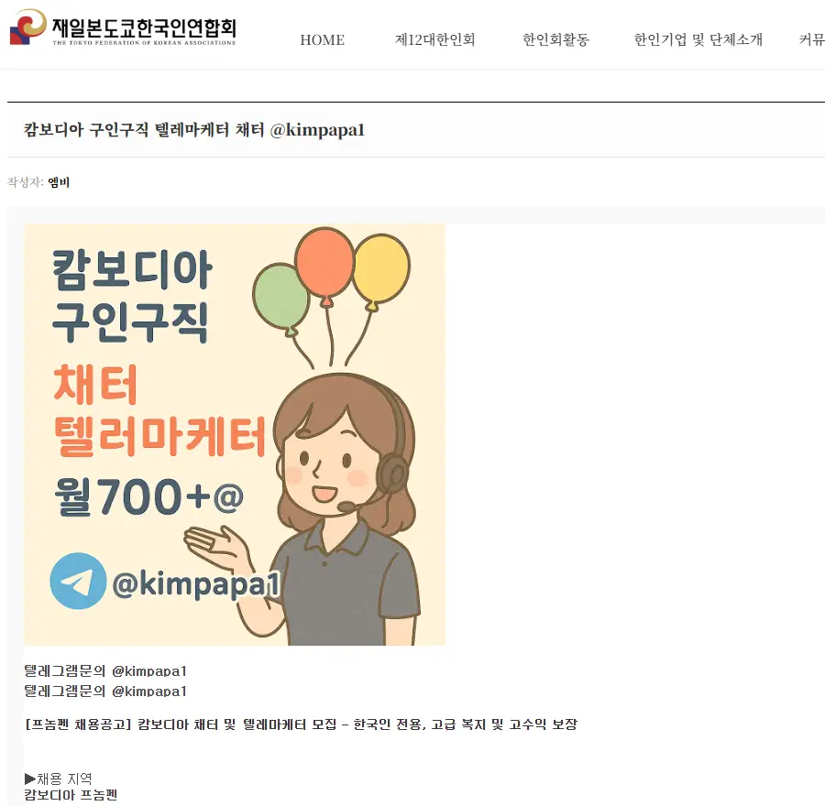Click the 월700+@ text in banner
The width and height of the screenshot is (825, 806).
point(148,496)
